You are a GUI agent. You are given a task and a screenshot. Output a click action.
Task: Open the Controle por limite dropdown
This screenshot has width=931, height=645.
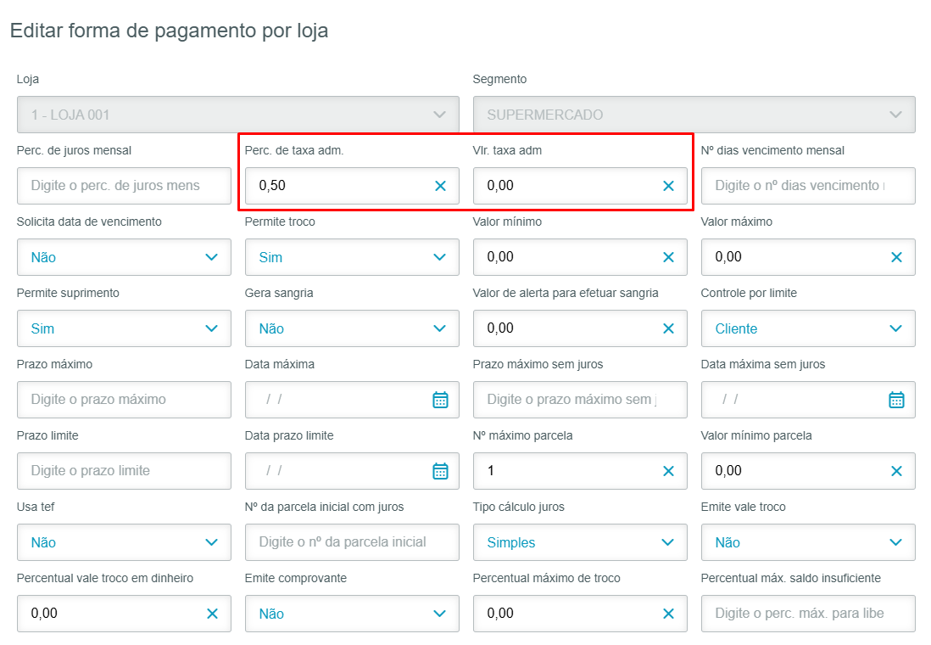coord(808,328)
